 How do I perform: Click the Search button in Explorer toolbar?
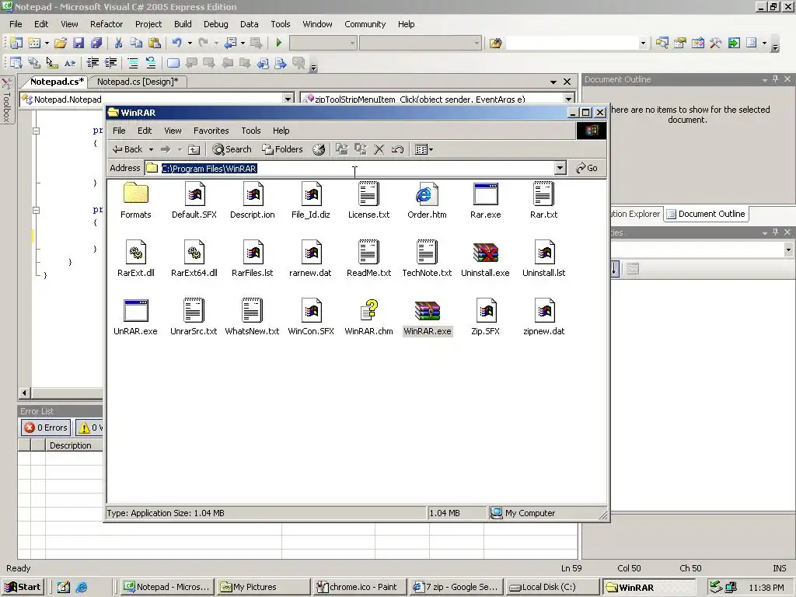(x=232, y=149)
